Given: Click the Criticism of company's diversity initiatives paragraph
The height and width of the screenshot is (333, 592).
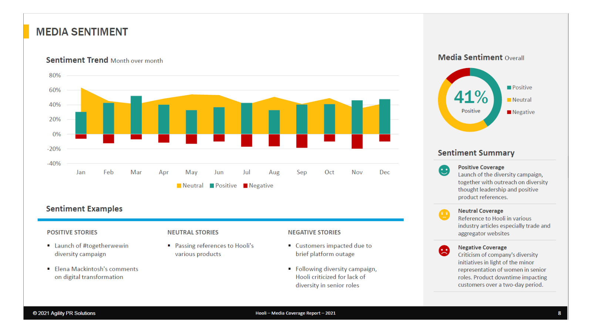Looking at the screenshot, I should point(502,270).
